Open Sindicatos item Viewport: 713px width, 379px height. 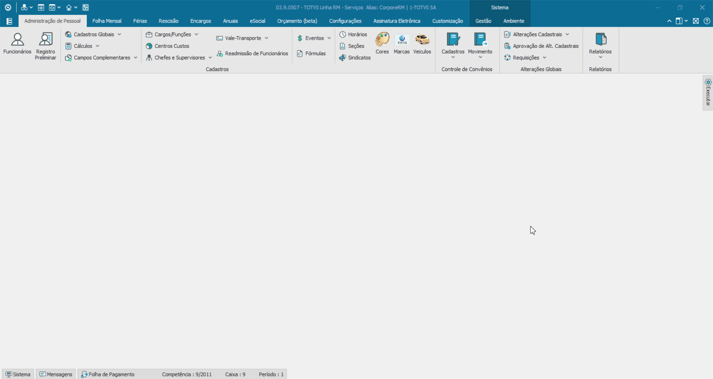[355, 58]
